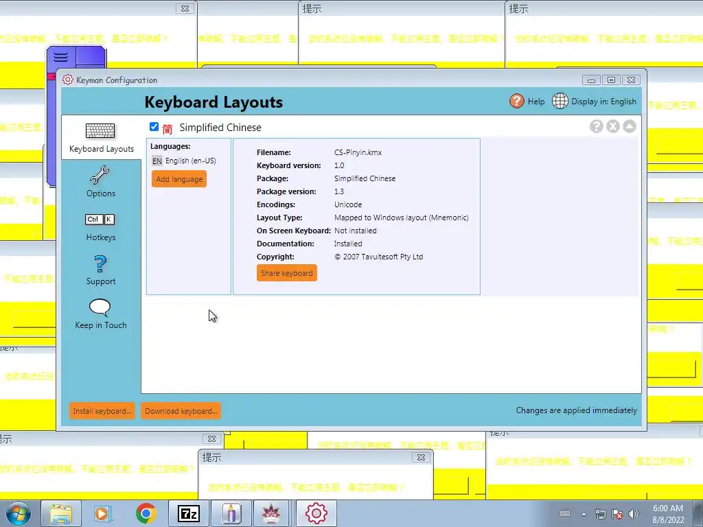Click hamburger menu icon in purple window behind
Viewport: 703px width, 527px height.
[61, 57]
